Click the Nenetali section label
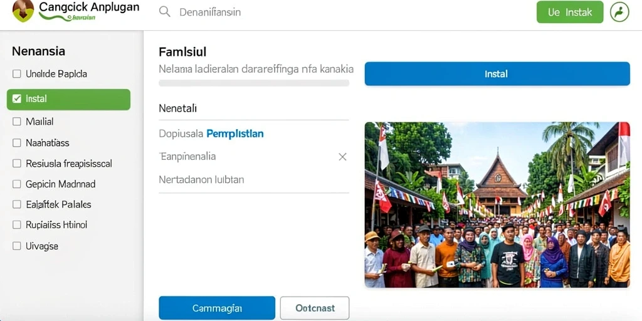The height and width of the screenshot is (321, 642). point(177,108)
